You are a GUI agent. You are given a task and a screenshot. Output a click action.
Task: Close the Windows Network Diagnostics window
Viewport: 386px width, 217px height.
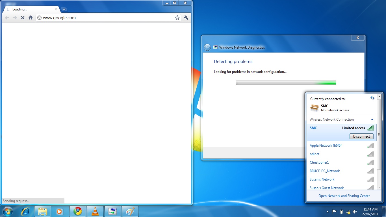(x=358, y=38)
